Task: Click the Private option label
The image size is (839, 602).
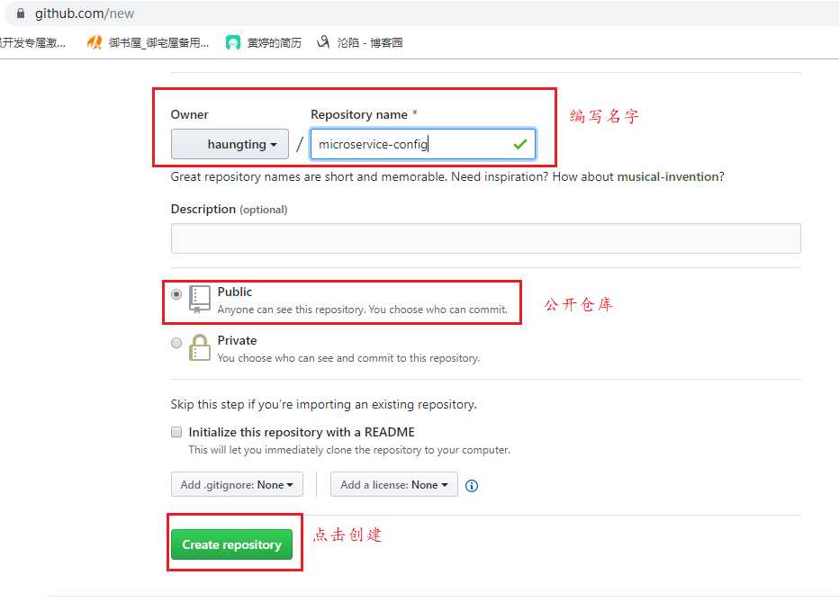Action: pyautogui.click(x=237, y=340)
